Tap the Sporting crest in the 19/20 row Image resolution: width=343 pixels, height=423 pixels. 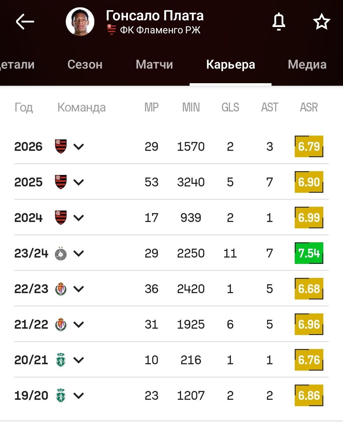coord(61,395)
